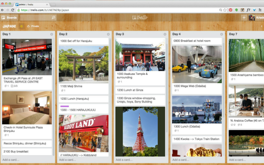Click attachment badge on Check-in Hotel card
The image size is (264, 165).
tap(7, 135)
